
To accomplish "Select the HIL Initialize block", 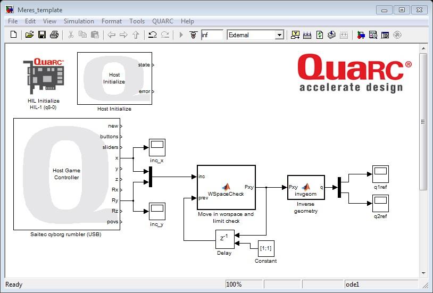I will (44, 76).
